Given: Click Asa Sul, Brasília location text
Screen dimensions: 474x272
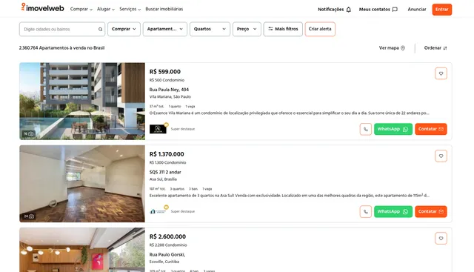Looking at the screenshot, I should [x=163, y=179].
